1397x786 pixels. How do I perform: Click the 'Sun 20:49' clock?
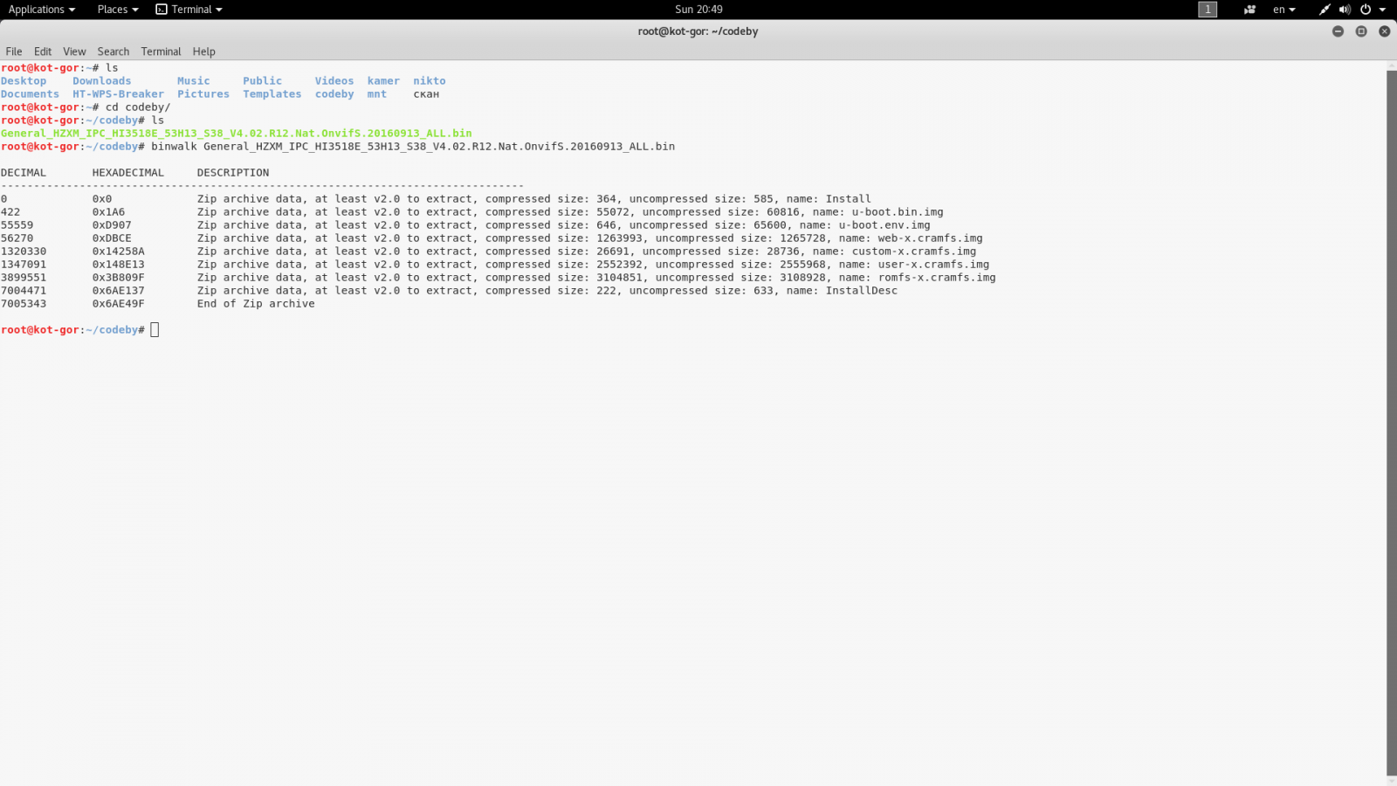tap(698, 10)
